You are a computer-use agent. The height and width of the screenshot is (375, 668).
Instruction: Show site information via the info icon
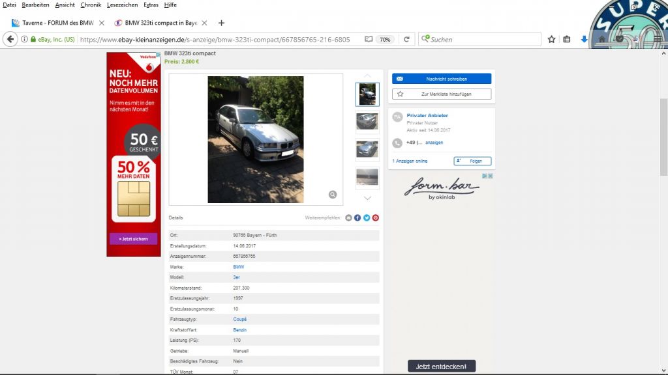(24, 39)
